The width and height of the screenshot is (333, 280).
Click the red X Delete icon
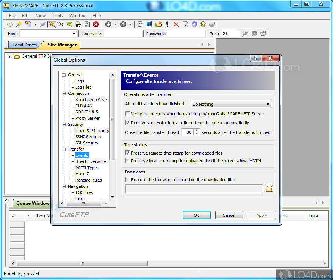click(x=176, y=24)
